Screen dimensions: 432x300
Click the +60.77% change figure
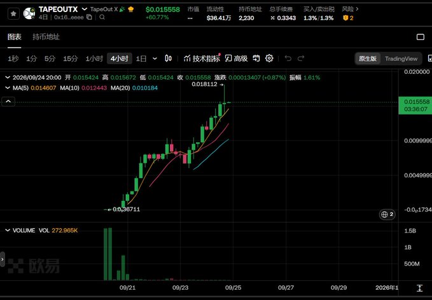pyautogui.click(x=157, y=17)
